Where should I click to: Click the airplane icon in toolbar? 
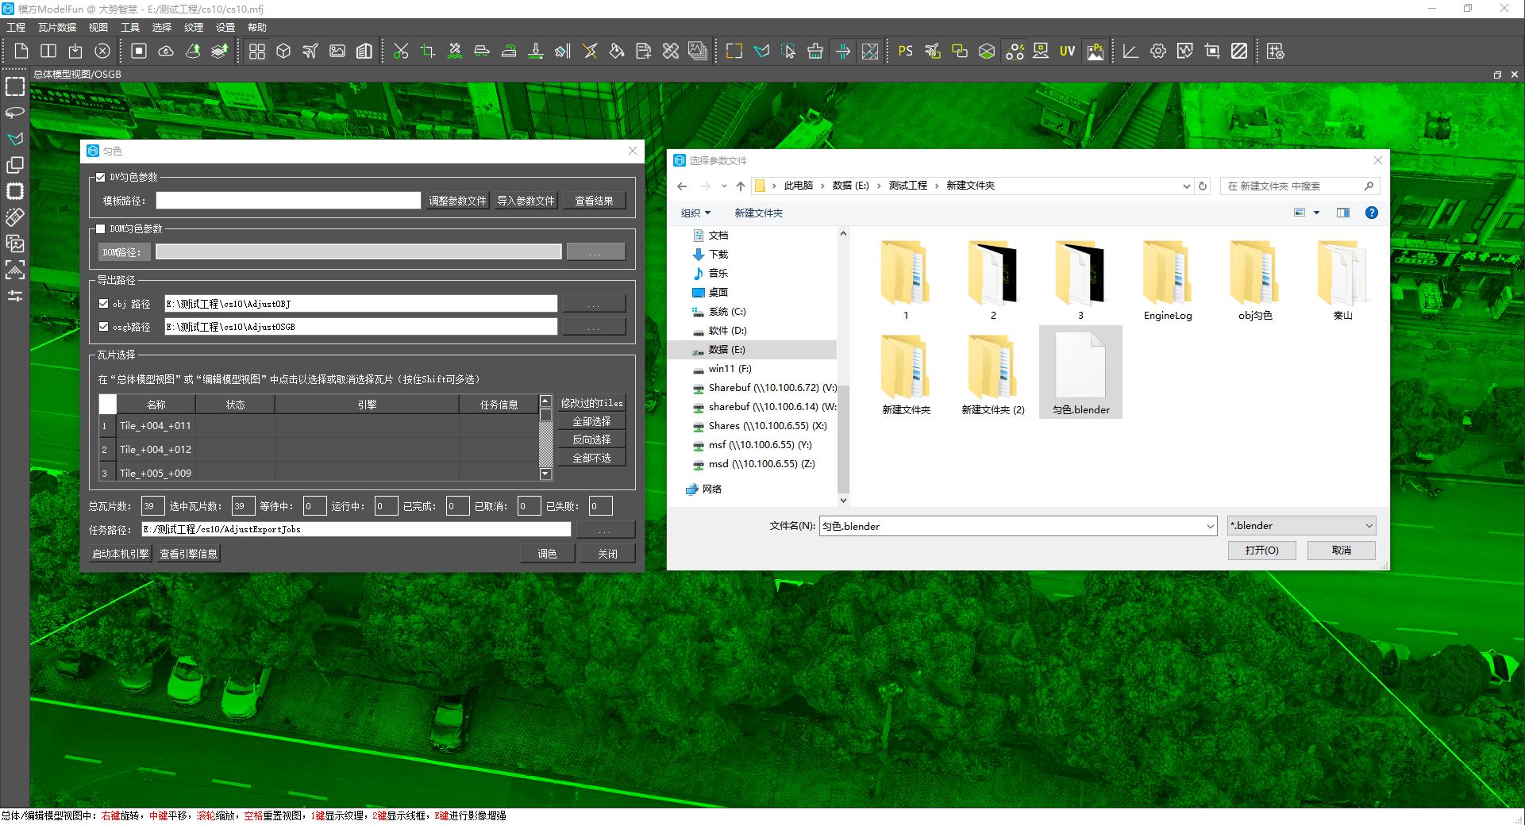(x=310, y=52)
